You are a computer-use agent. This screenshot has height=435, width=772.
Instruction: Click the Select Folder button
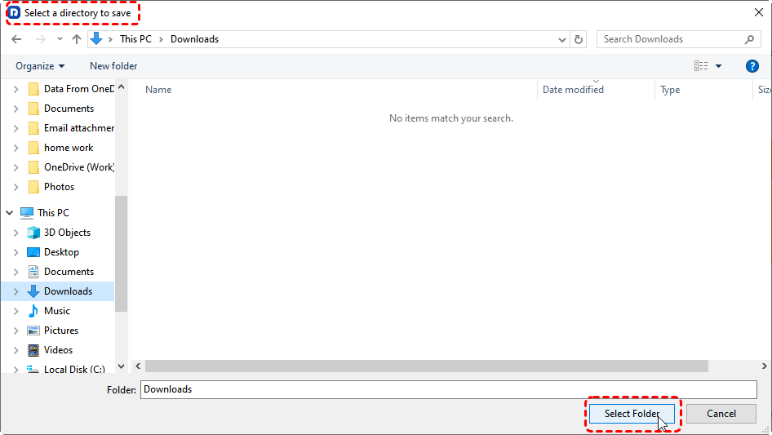632,414
